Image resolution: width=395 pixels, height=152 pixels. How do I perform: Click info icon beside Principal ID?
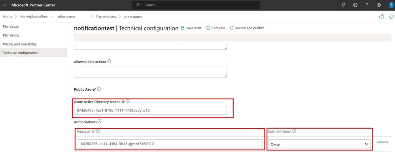pyautogui.click(x=98, y=131)
